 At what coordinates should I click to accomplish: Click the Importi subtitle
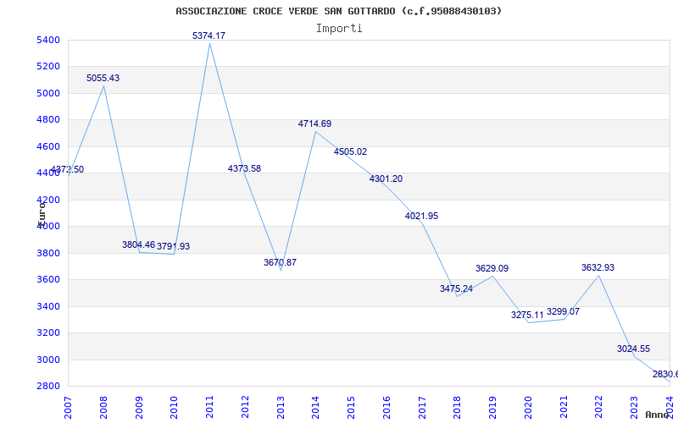coord(339,29)
